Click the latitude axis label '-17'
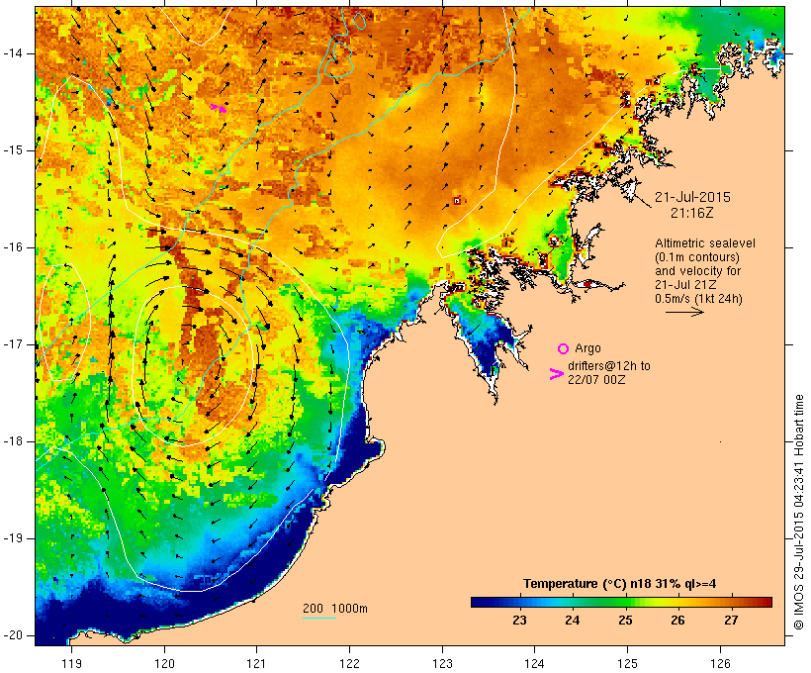Image resolution: width=811 pixels, height=673 pixels. point(13,344)
